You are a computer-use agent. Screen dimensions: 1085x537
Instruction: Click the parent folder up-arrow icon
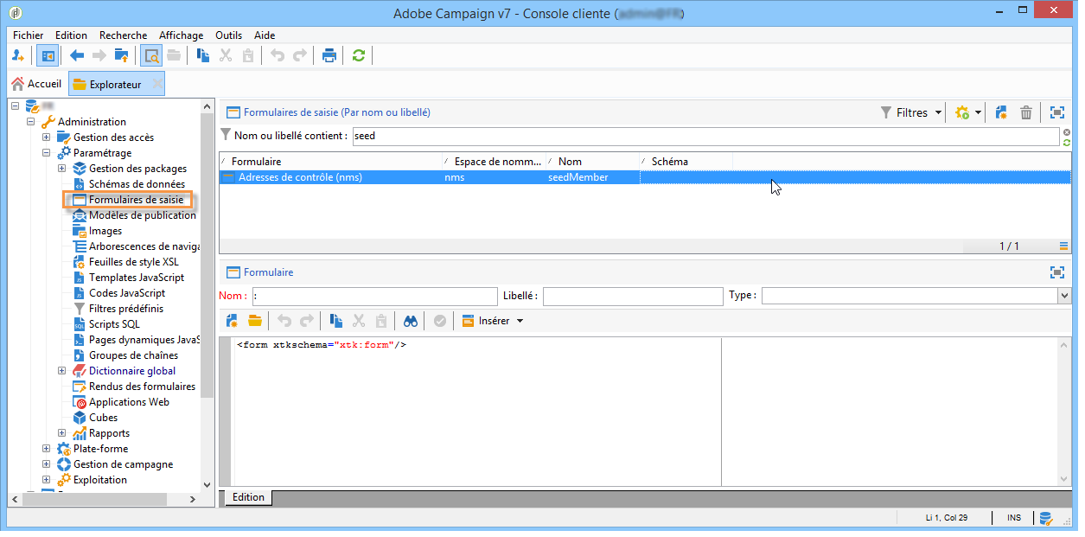click(x=122, y=55)
